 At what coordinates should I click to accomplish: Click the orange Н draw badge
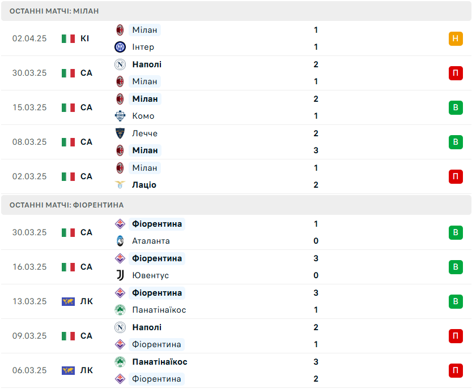456,38
